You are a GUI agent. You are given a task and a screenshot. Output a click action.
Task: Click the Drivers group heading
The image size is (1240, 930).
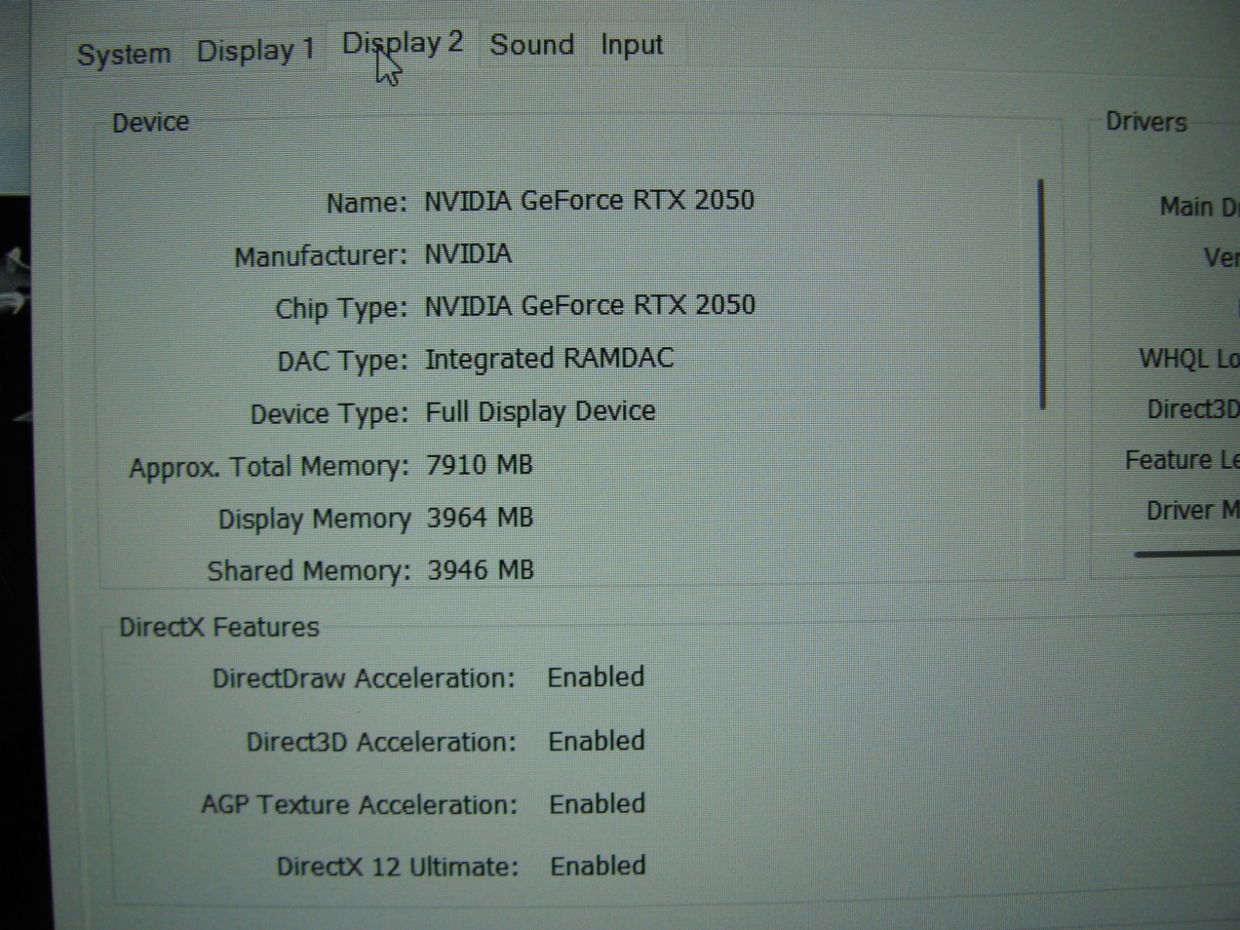(x=1146, y=122)
